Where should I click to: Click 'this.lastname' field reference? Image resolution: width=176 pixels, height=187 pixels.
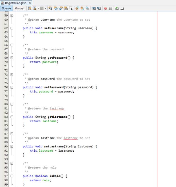click(41, 151)
